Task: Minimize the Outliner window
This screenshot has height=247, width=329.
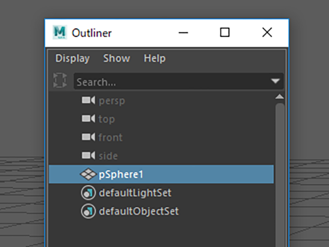Action: pyautogui.click(x=183, y=32)
